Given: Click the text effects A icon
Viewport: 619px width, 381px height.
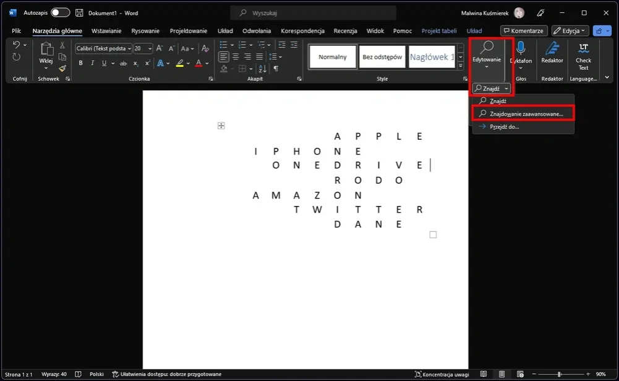Looking at the screenshot, I should point(160,63).
